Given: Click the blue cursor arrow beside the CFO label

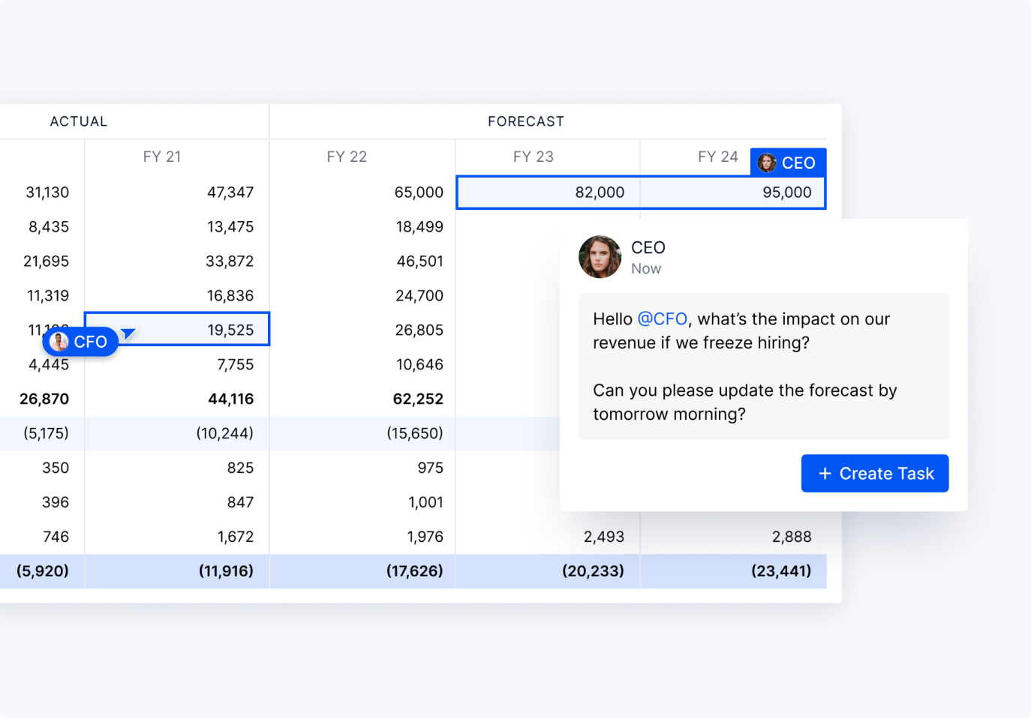Looking at the screenshot, I should pyautogui.click(x=129, y=332).
